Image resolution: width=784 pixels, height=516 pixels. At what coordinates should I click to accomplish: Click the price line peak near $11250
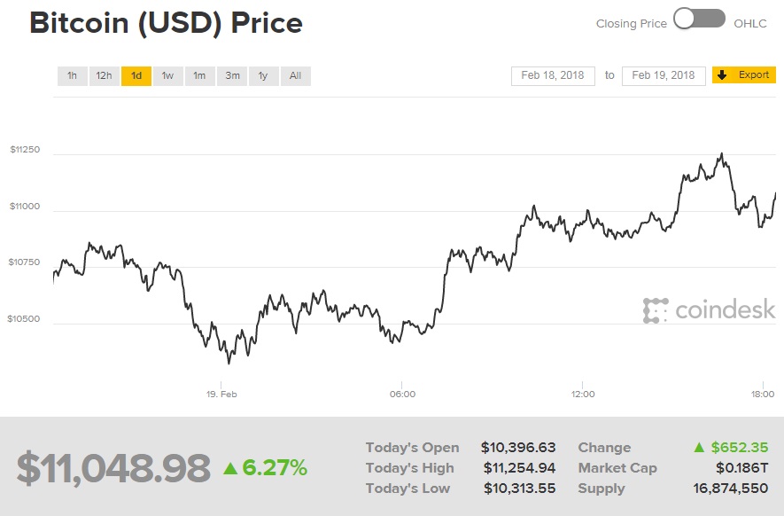[x=722, y=154]
